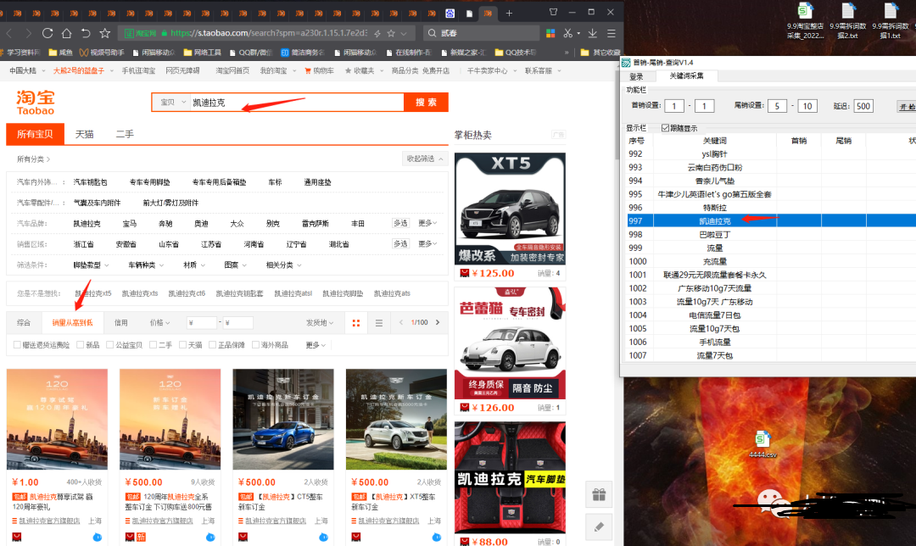
Task: Bookmark the page with the toolbar star icon
Action: (x=105, y=33)
